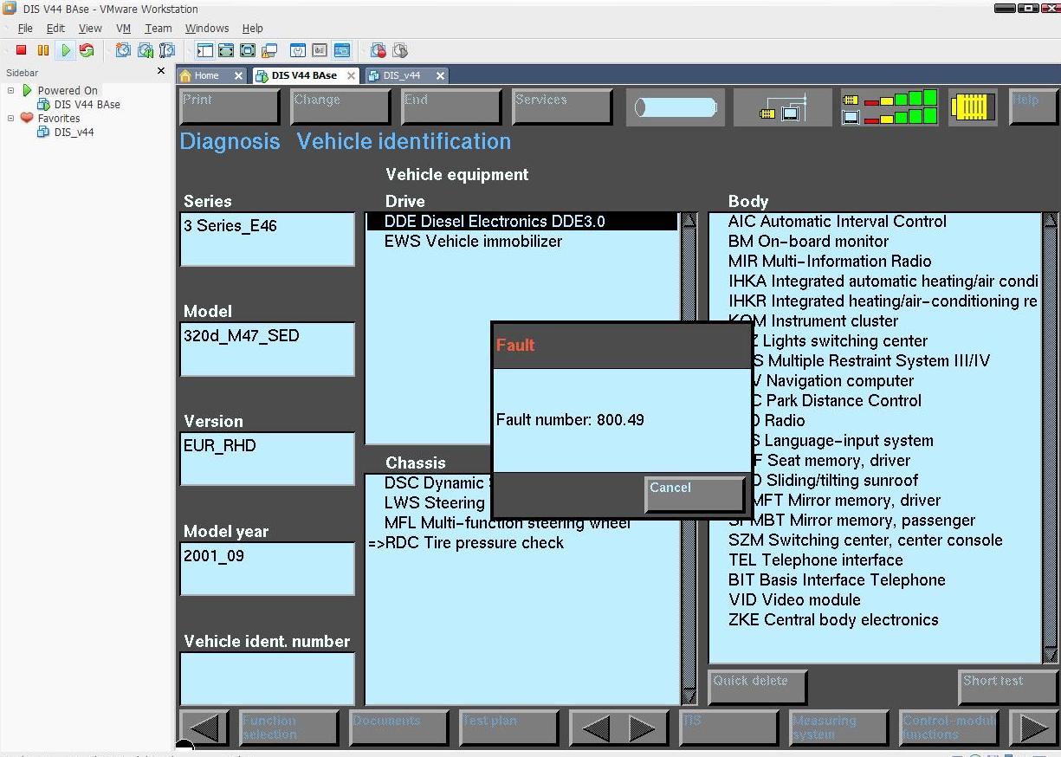Image resolution: width=1061 pixels, height=757 pixels.
Task: Click the left page arrow beside TIS
Action: click(595, 728)
